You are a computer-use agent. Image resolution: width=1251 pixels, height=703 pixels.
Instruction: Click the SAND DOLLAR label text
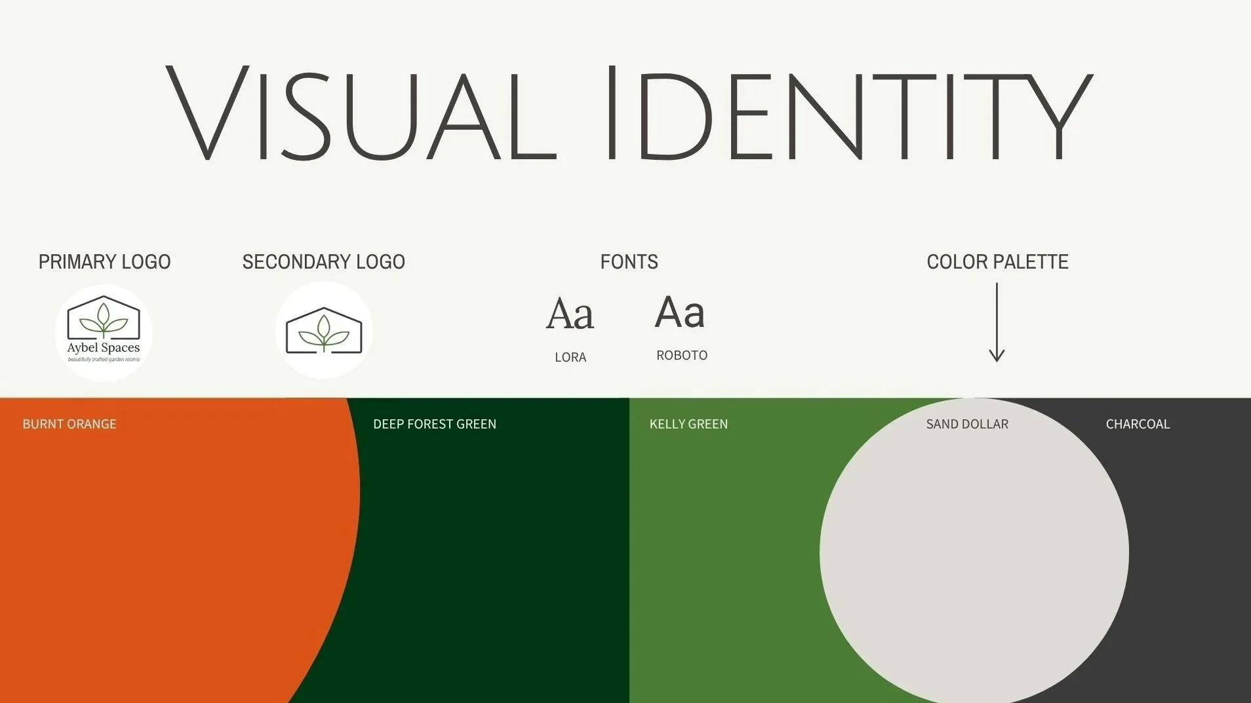point(967,424)
